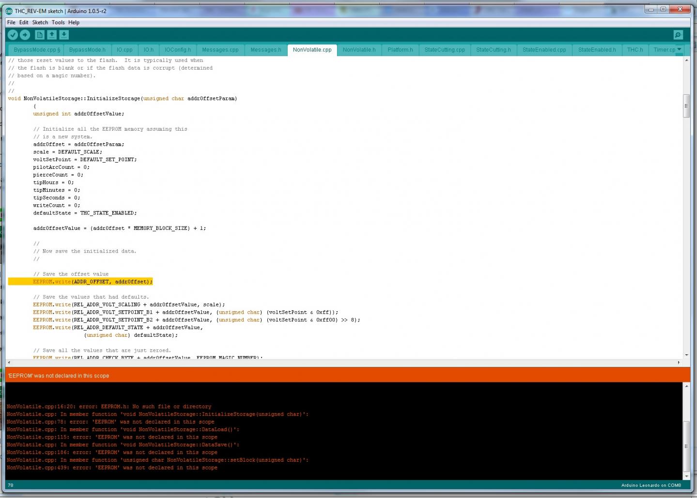
Task: Open the Sketch menu
Action: tap(40, 22)
